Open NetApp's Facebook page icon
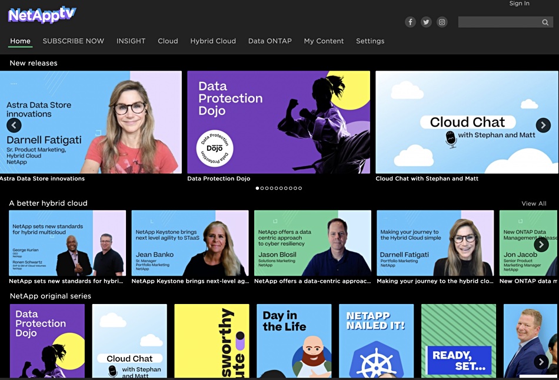 coord(410,22)
